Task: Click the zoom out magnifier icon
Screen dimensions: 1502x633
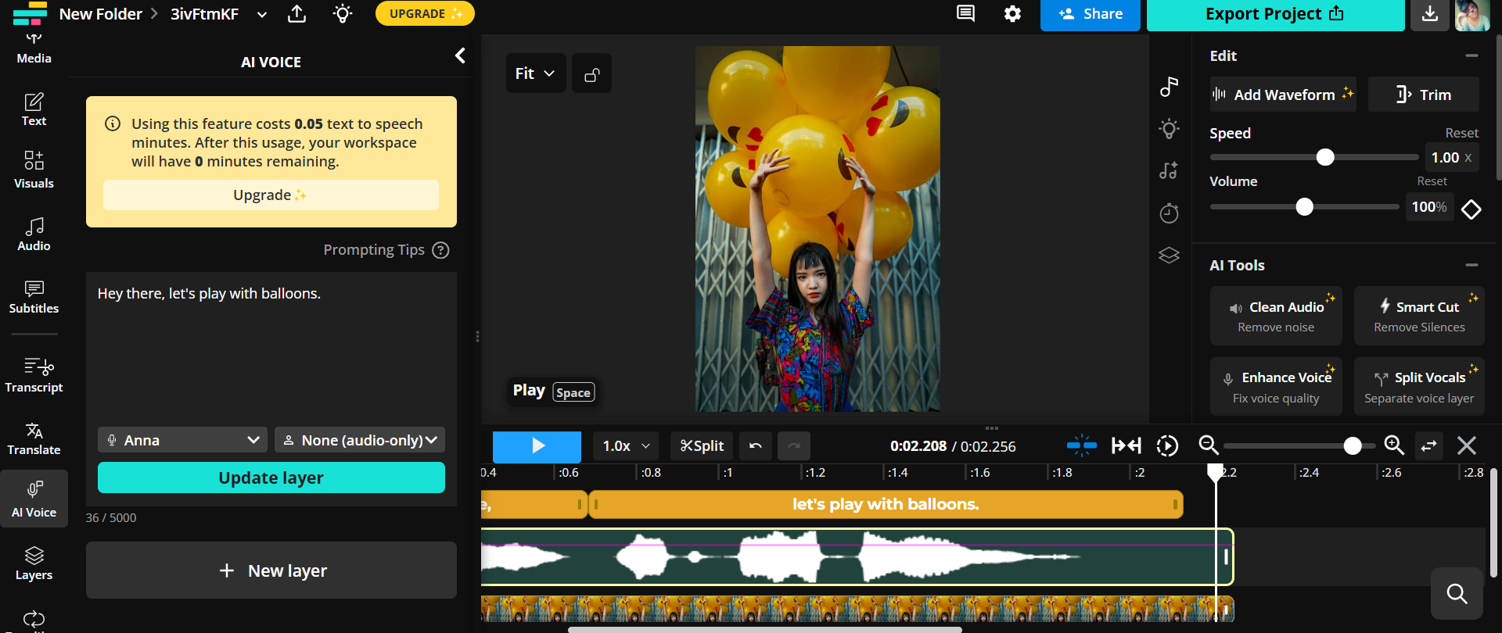Action: (1209, 445)
